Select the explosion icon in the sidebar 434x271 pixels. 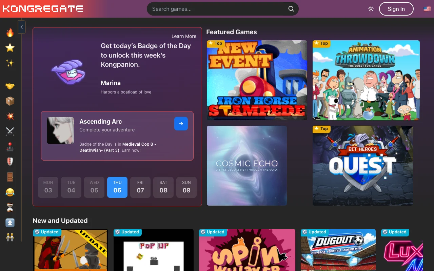click(x=10, y=117)
